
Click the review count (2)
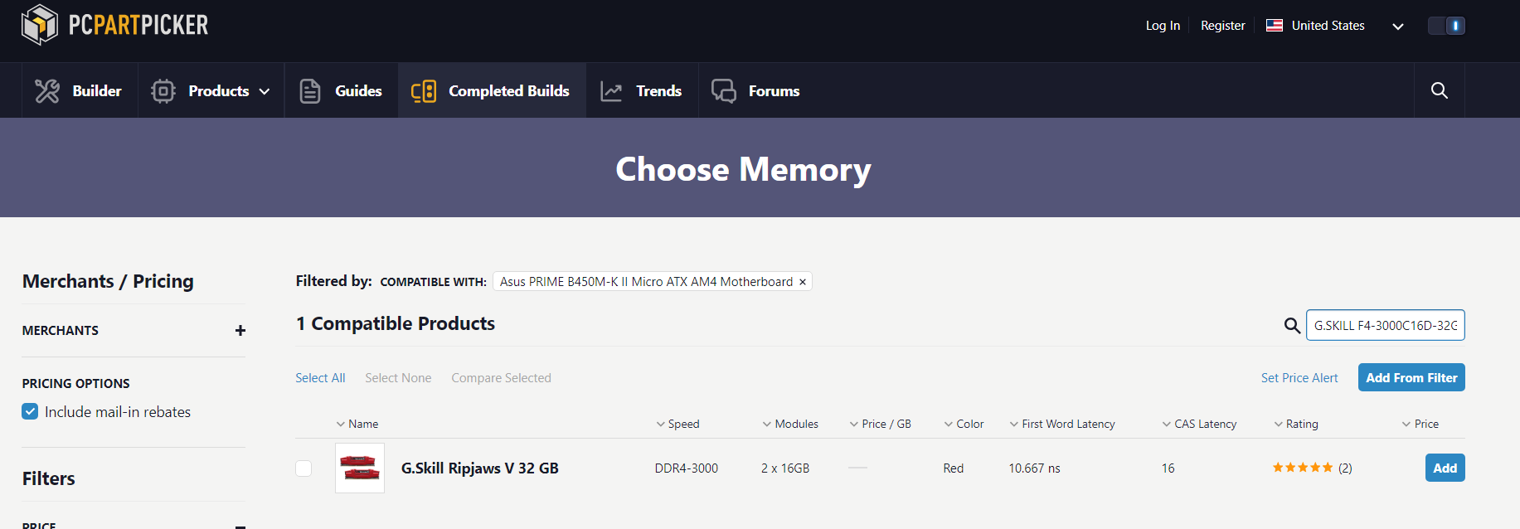[x=1345, y=468]
